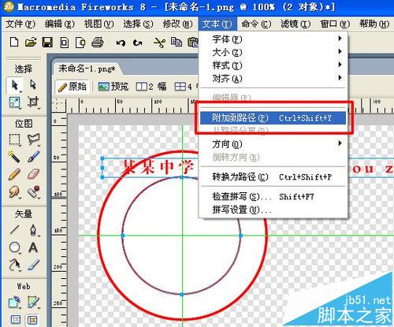Choose 检查拼写 menu entry
Image resolution: width=394 pixels, height=327 pixels.
pos(273,196)
